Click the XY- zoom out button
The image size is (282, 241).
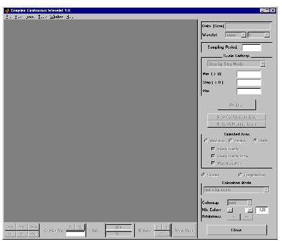point(33,234)
